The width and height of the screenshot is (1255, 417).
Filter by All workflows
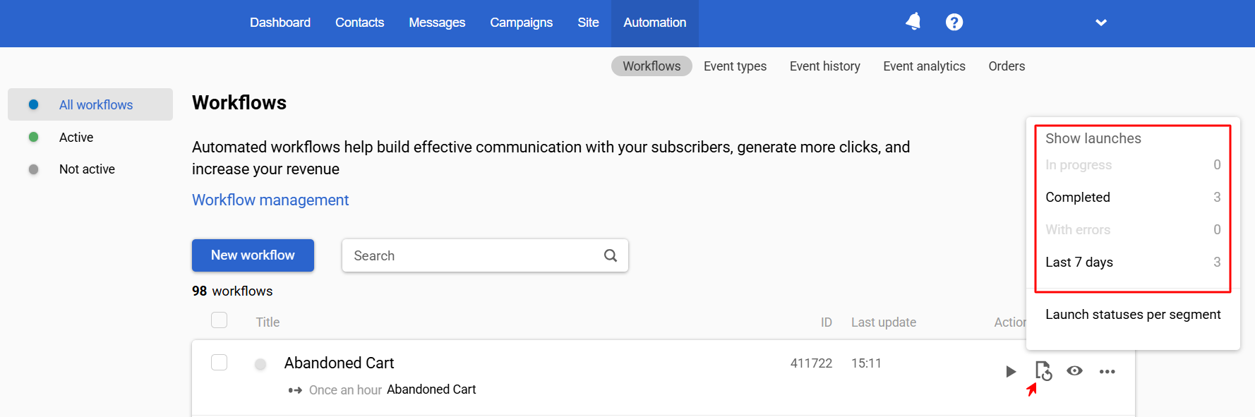(90, 104)
